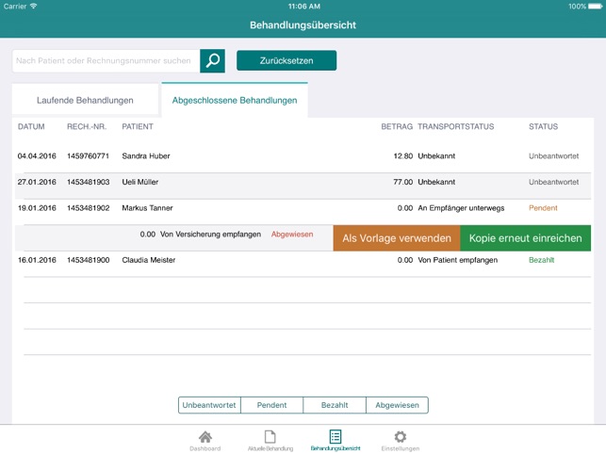Viewport: 606px width, 454px height.
Task: Click Als Vorlage verwenden button
Action: click(397, 238)
